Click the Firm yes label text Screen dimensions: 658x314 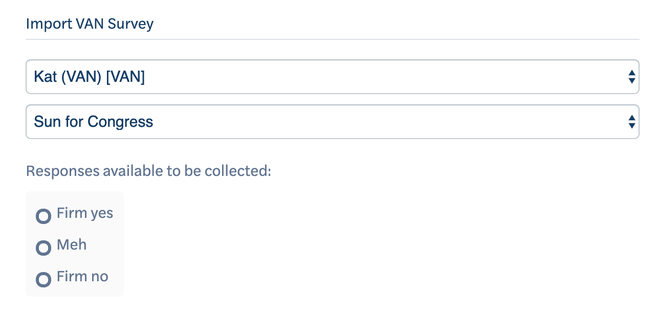click(x=85, y=213)
